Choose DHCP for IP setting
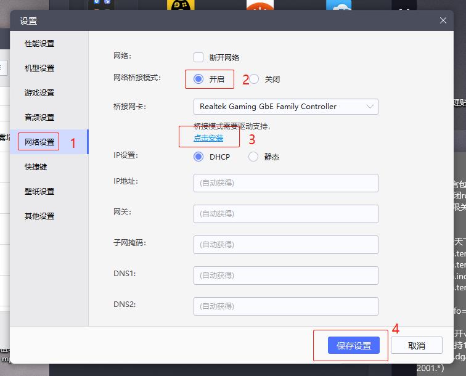The width and height of the screenshot is (466, 376). 198,157
